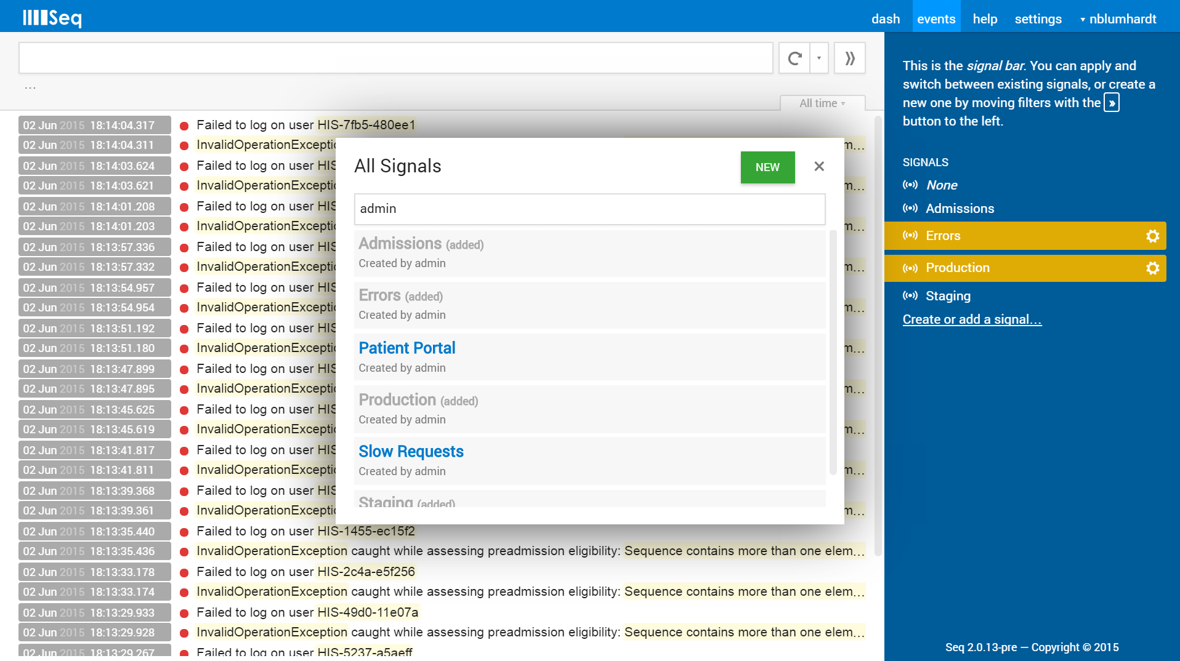Image resolution: width=1180 pixels, height=661 pixels.
Task: Click the HIS-7fb5-480ee1 user value
Action: [x=366, y=125]
